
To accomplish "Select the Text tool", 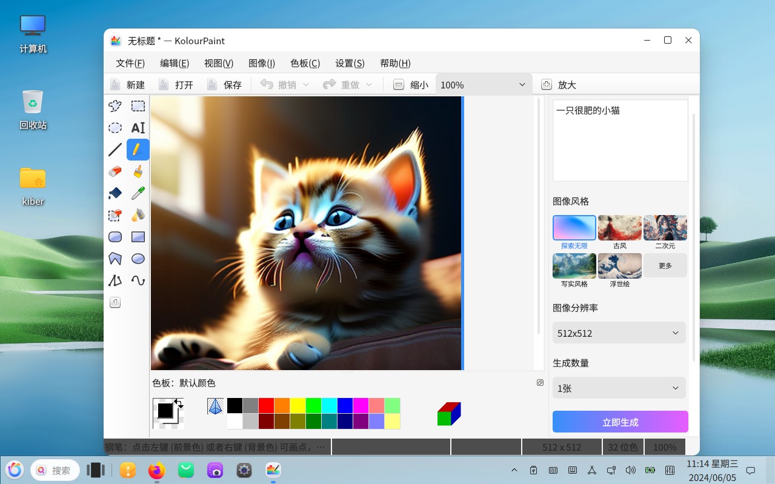I will point(138,128).
